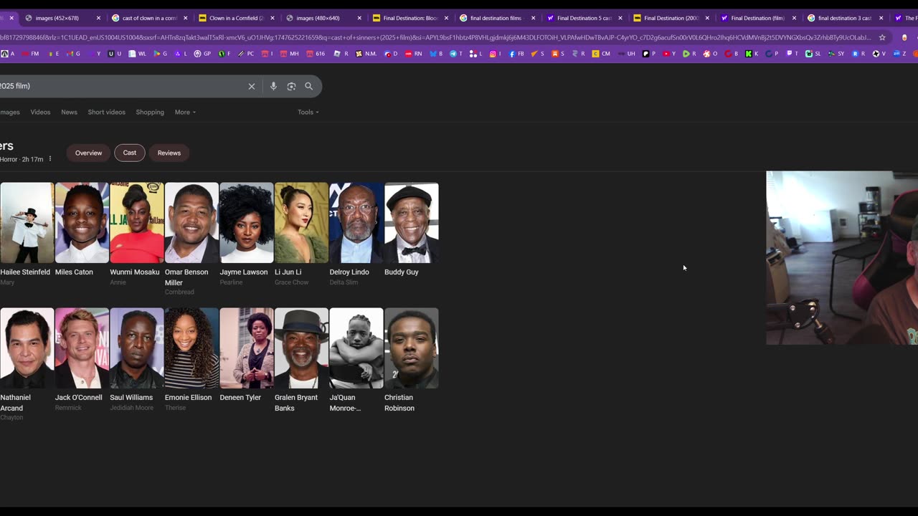Open the three-dot options beside the 2h 17m runtime
Viewport: 918px width, 516px height.
pyautogui.click(x=50, y=159)
